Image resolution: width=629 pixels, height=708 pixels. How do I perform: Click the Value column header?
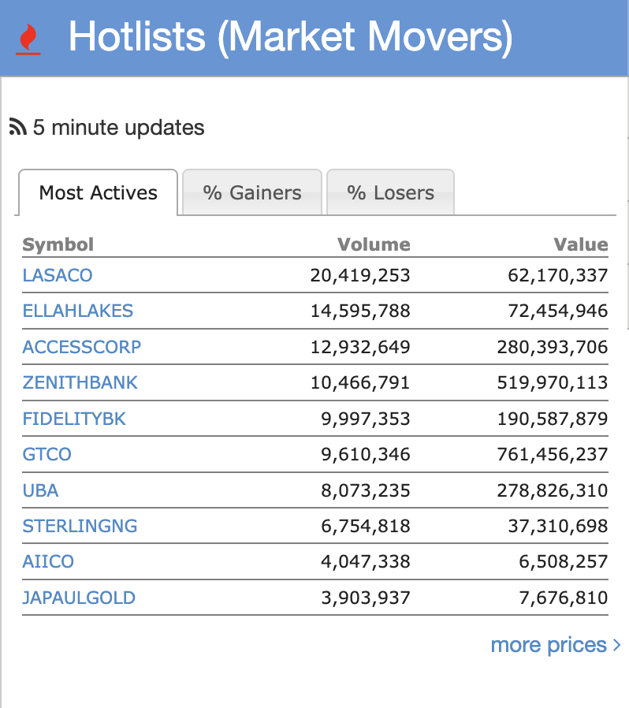point(581,244)
